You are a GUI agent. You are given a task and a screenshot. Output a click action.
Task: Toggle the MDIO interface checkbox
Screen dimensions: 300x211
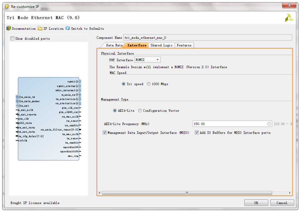tap(105, 133)
